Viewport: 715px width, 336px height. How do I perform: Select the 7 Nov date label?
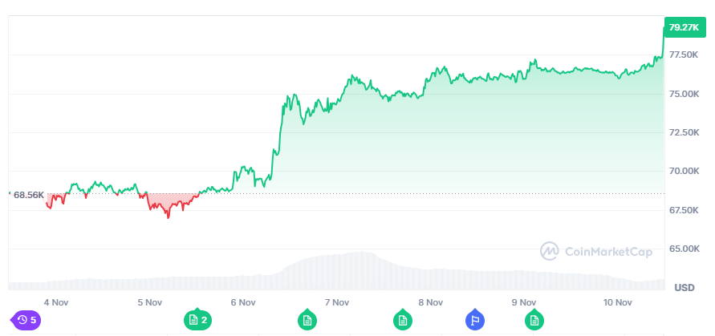(336, 302)
